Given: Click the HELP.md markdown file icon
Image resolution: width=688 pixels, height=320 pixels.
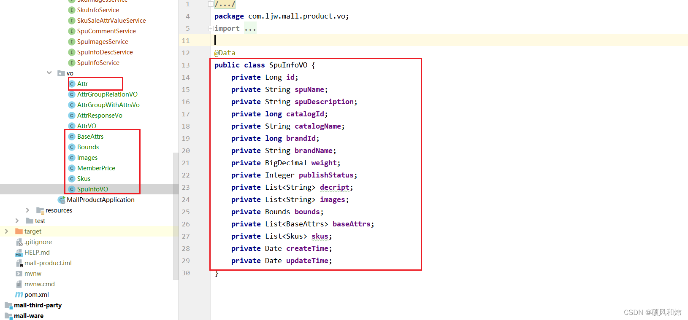Looking at the screenshot, I should (x=19, y=253).
